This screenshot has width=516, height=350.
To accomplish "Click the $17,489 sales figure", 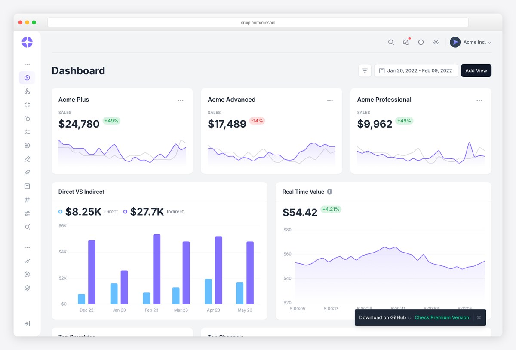I will point(227,124).
